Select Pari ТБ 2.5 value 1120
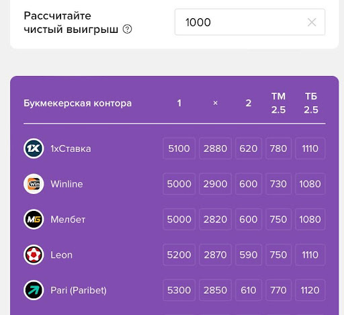 pos(310,290)
